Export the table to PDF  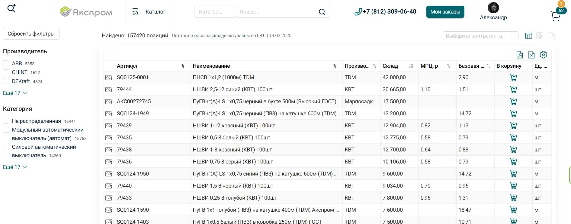520,55
